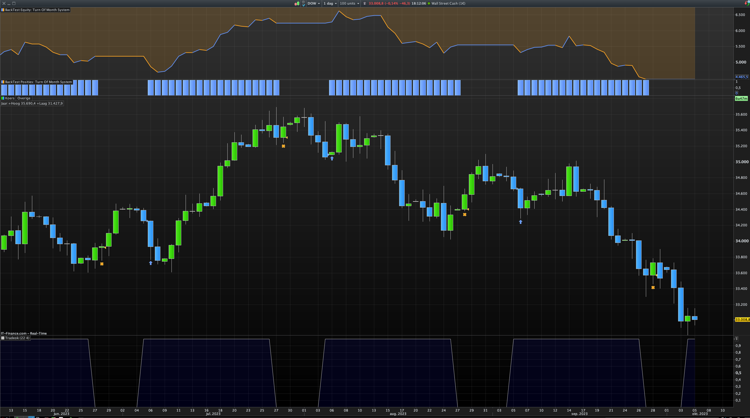Click the equity value label 4.465,5

tap(741, 77)
